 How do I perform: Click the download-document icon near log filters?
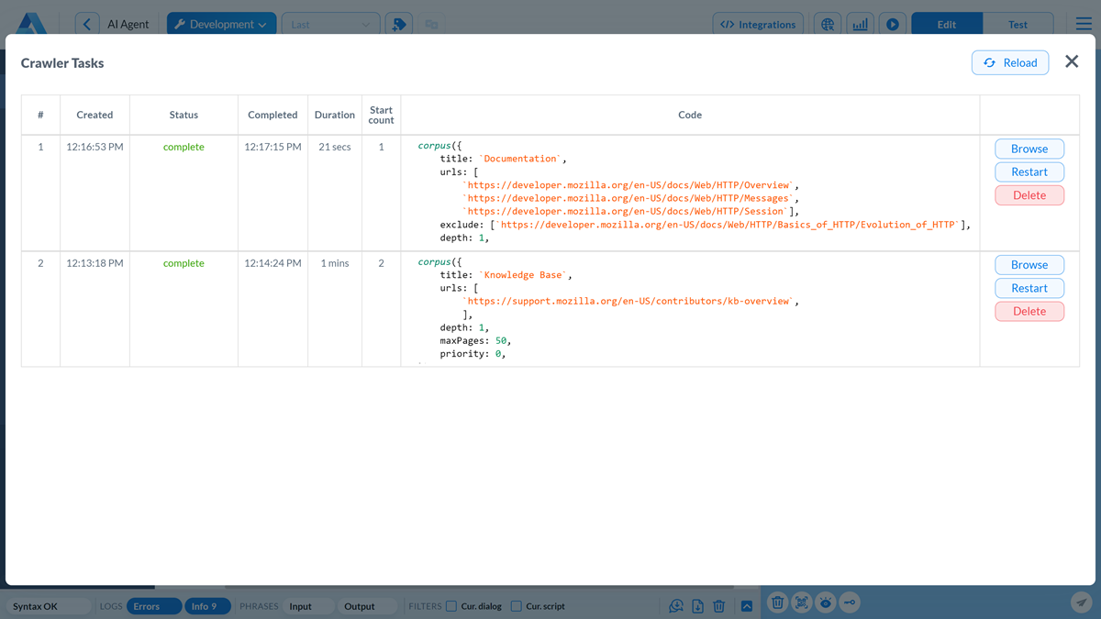coord(697,605)
